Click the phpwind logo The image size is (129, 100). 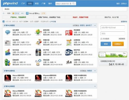click(10, 3)
